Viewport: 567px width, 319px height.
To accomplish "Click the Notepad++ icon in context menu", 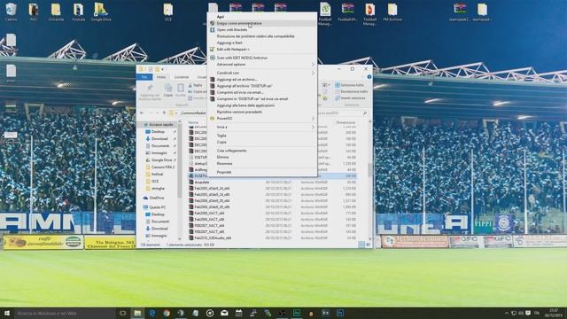I will pyautogui.click(x=213, y=50).
